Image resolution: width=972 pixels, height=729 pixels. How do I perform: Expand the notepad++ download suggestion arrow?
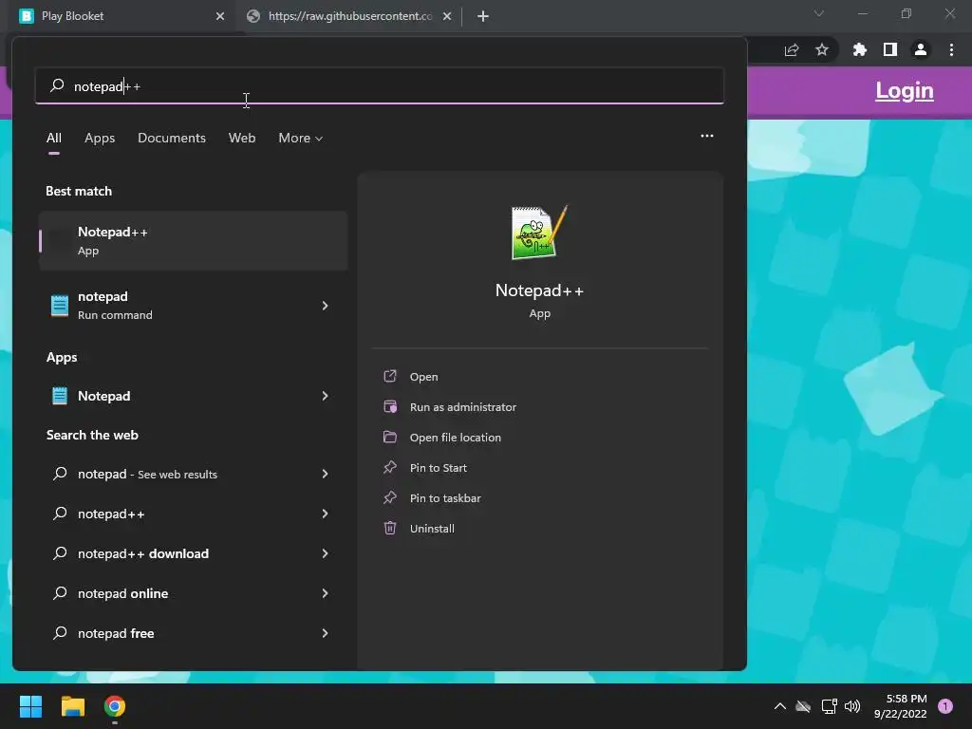point(325,553)
